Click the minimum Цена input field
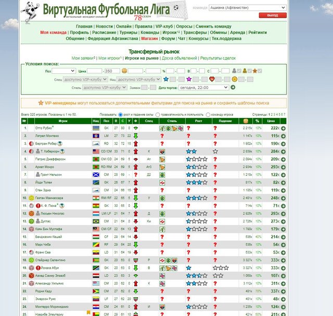 (95, 71)
